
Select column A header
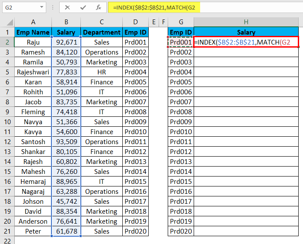pyautogui.click(x=33, y=22)
